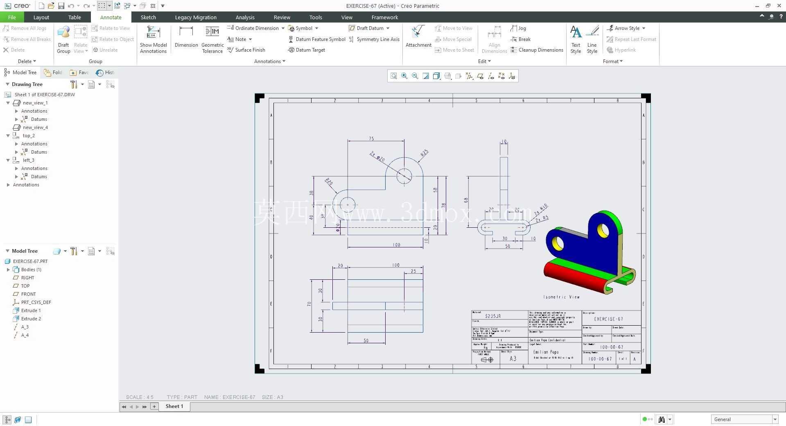
Task: Toggle datum axis display
Action: tap(491, 76)
